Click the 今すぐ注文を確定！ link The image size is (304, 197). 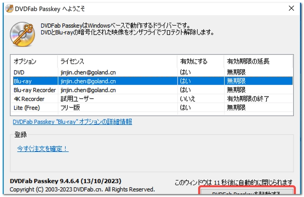pyautogui.click(x=43, y=149)
